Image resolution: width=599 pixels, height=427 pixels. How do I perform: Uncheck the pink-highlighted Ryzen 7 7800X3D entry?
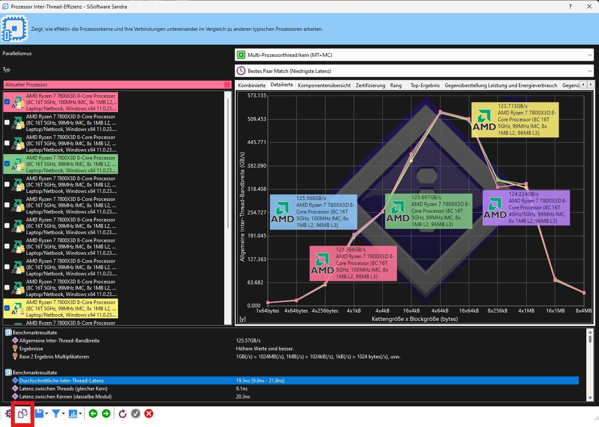coord(7,102)
